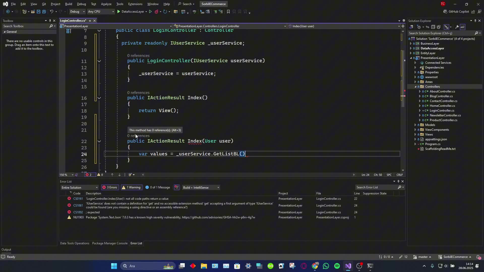Toggle the split editor button above the scrollbar
Viewport: 484px width, 272px height.
(403, 26)
